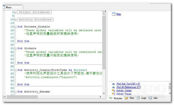Click Find All References link
The image size is (174, 105).
click(x=128, y=87)
